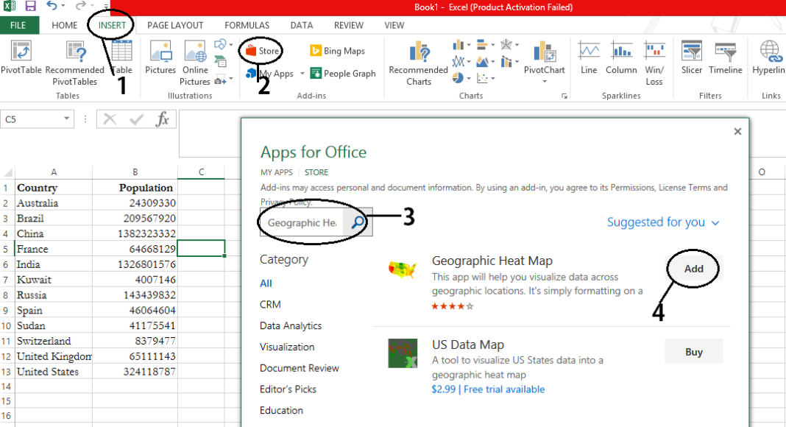Expand the My Apps dropdown arrow
Image resolution: width=786 pixels, height=427 pixels.
302,74
